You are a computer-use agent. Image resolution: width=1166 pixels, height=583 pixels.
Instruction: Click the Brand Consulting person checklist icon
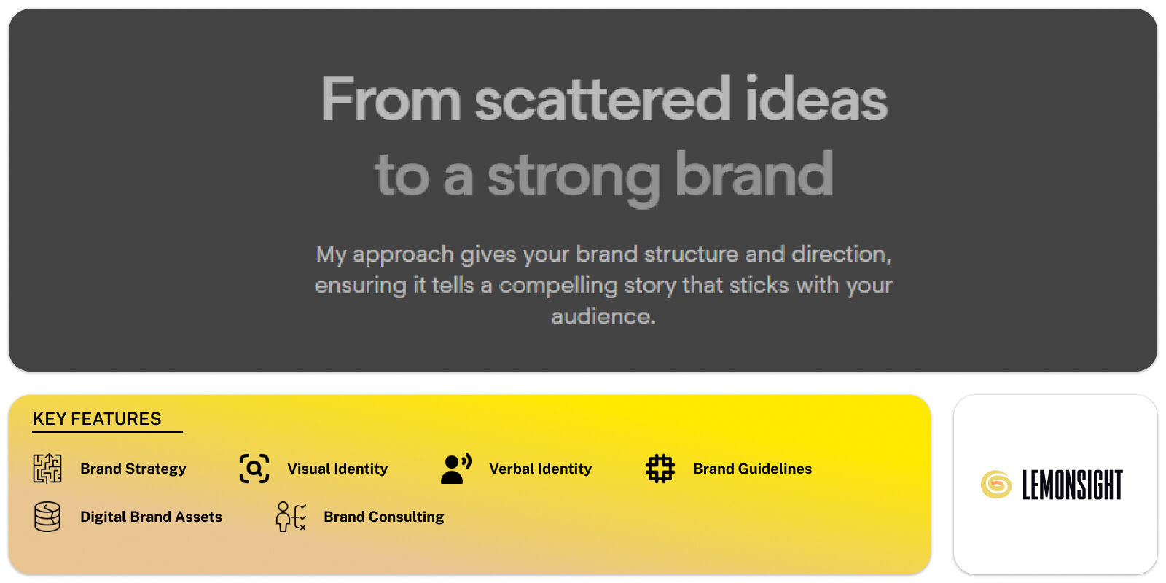[x=291, y=517]
